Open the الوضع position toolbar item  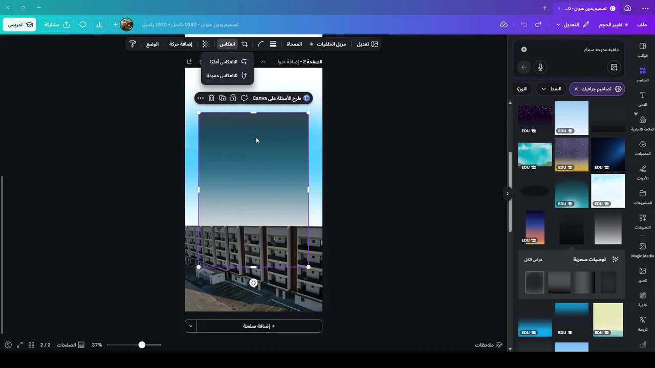tap(152, 44)
